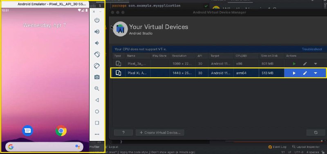Click the 513 MB size cell
Screen dimensions: 327x154
click(x=267, y=73)
